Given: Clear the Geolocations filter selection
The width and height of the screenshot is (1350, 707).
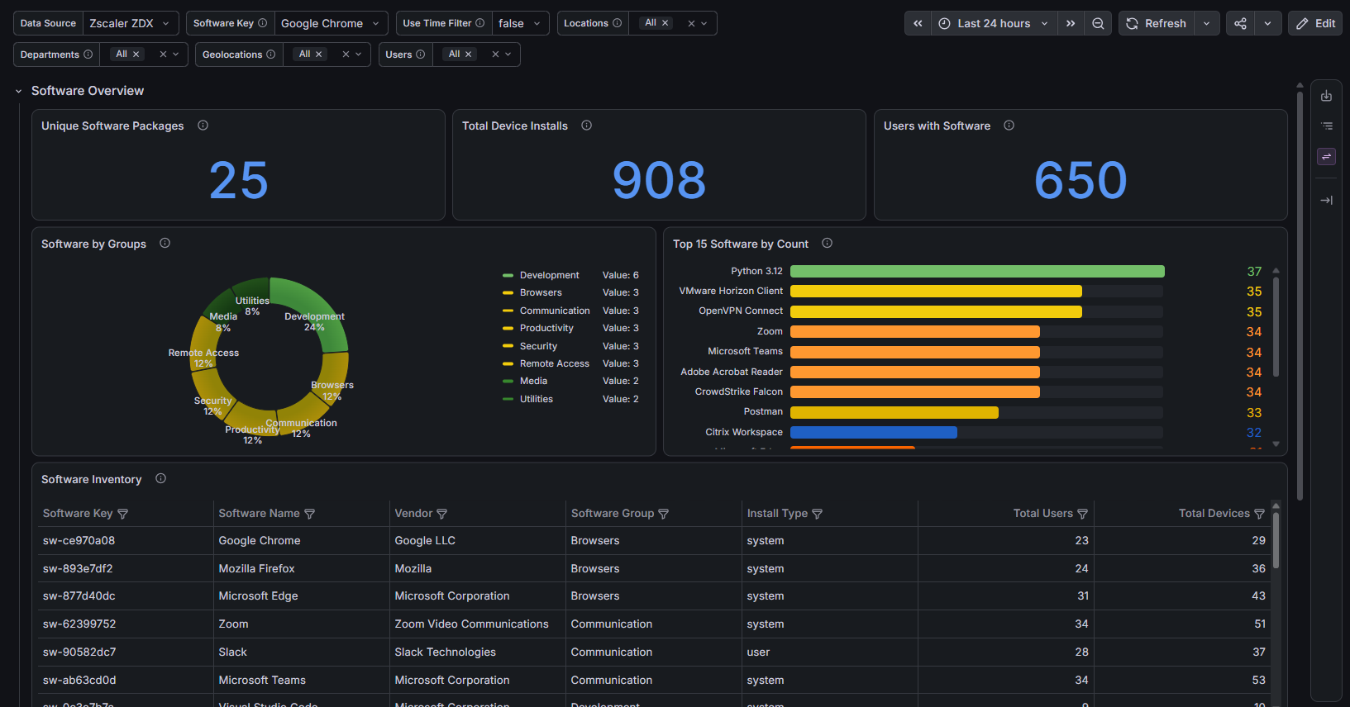Looking at the screenshot, I should pos(346,55).
